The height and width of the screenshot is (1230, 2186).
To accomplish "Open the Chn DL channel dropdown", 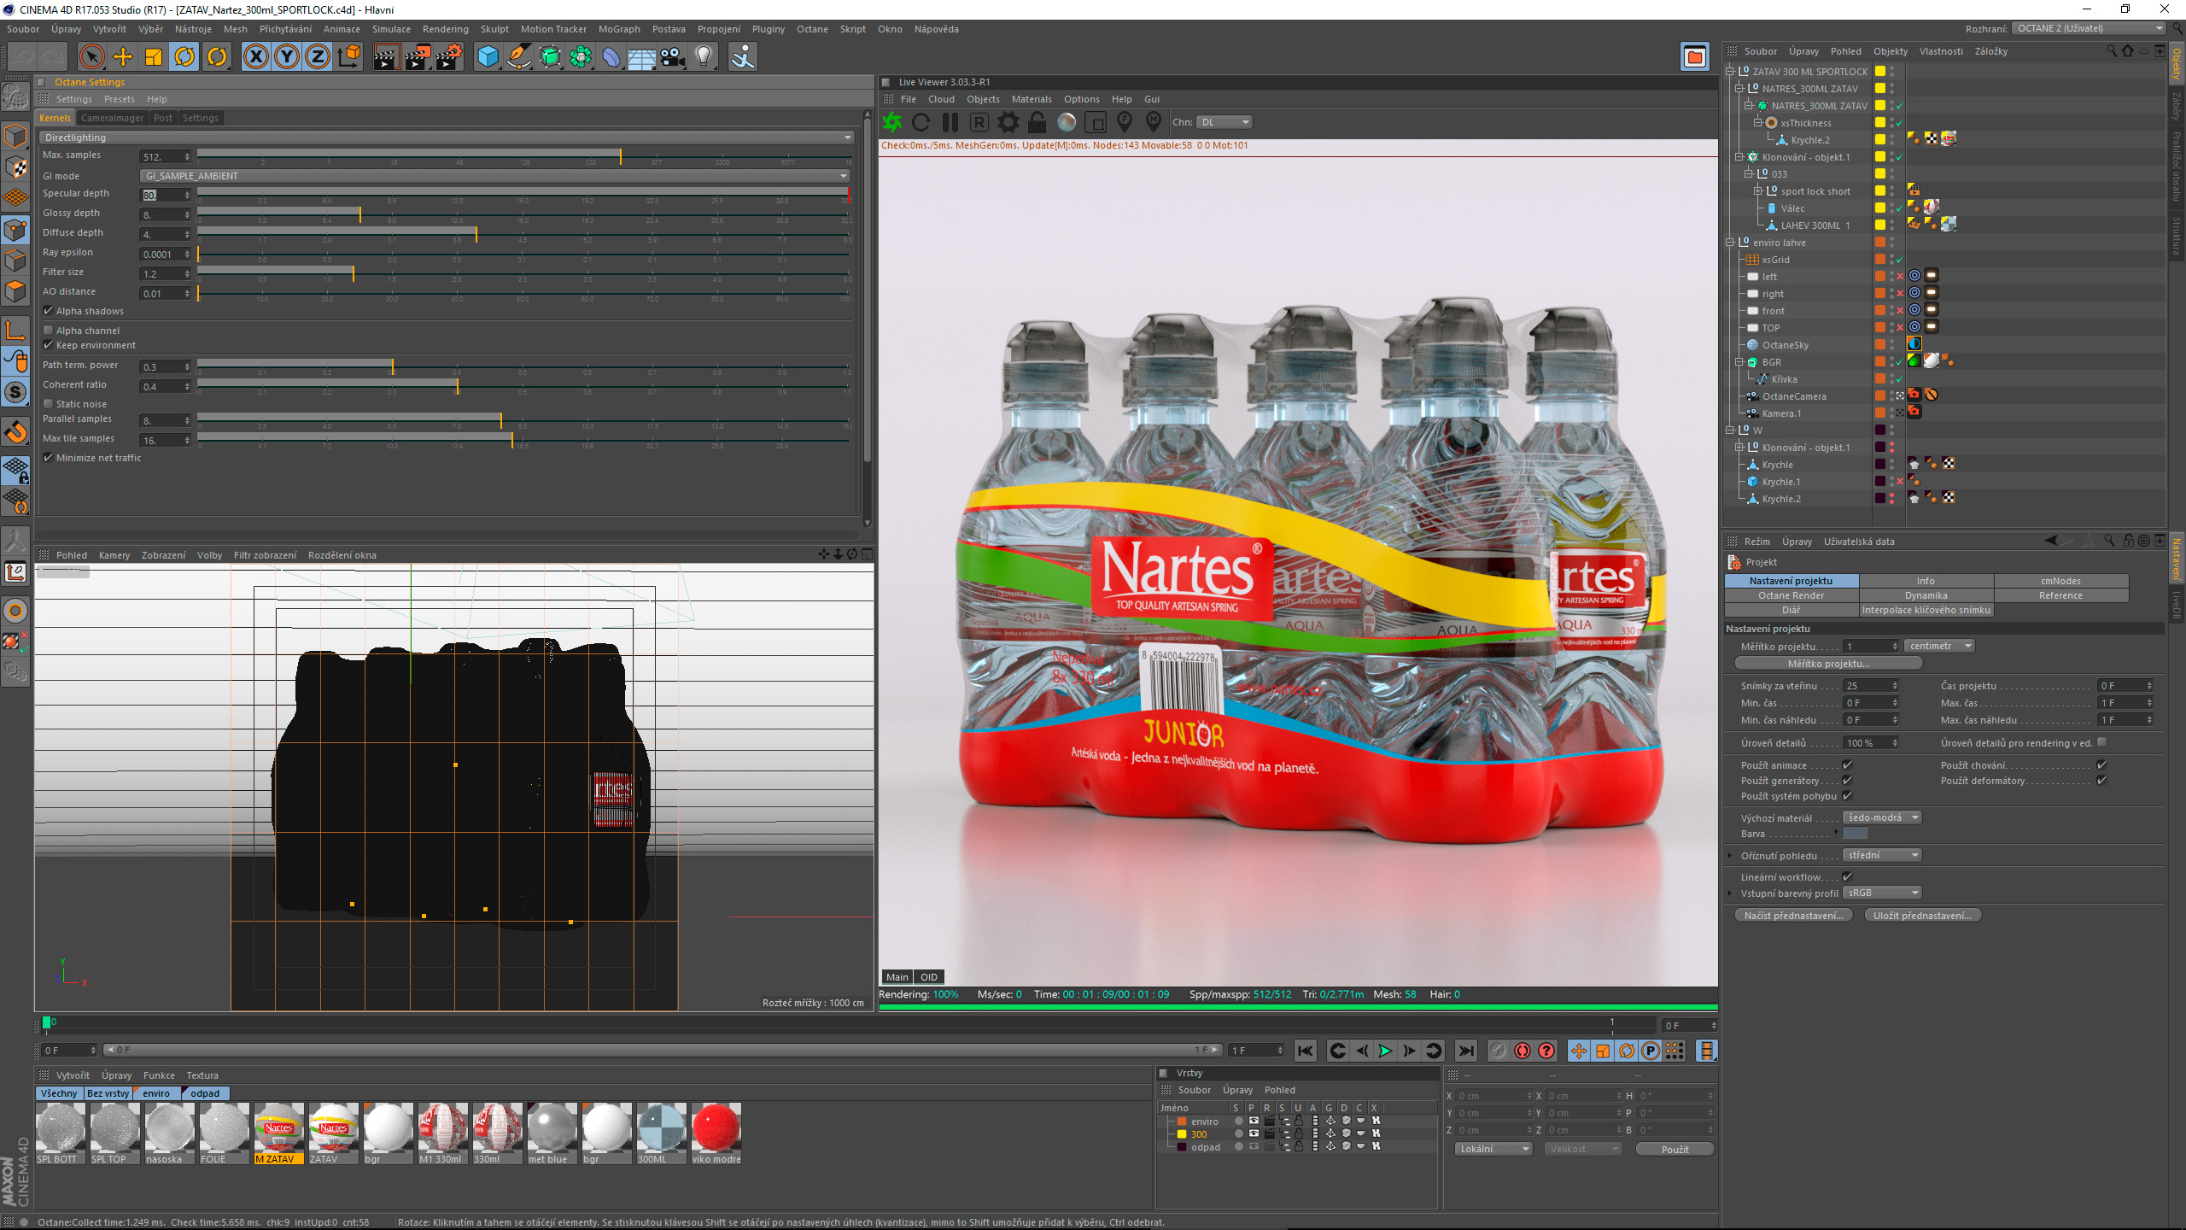I will 1224,122.
